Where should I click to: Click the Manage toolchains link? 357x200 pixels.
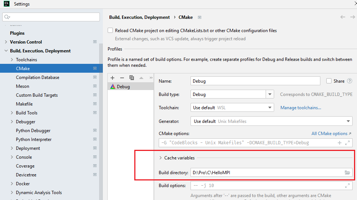tap(300, 108)
